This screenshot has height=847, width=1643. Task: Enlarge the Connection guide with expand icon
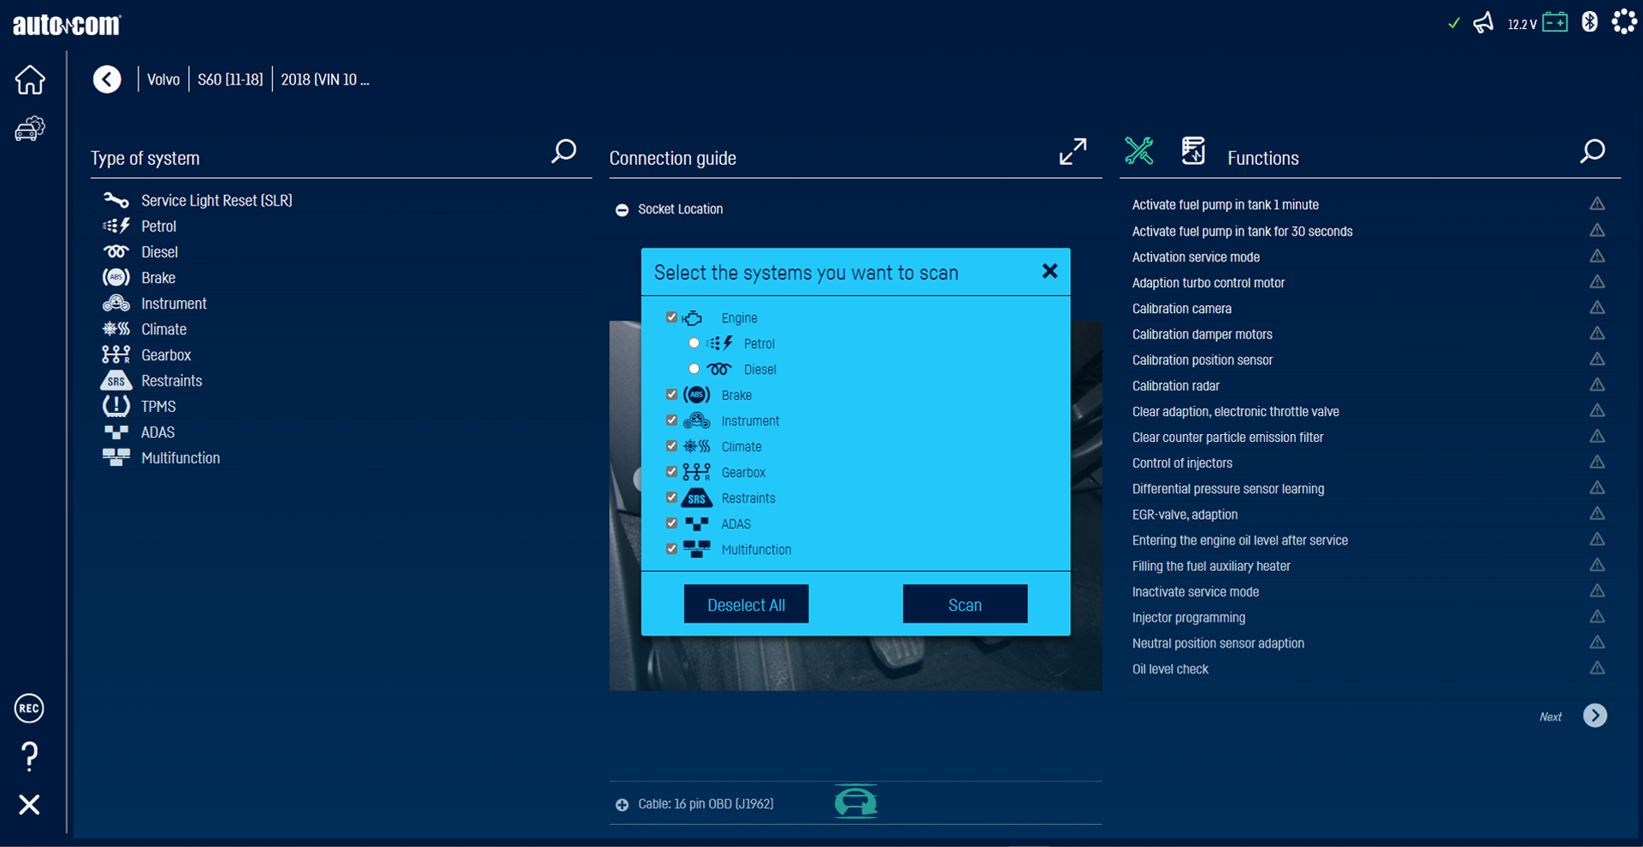click(1073, 152)
